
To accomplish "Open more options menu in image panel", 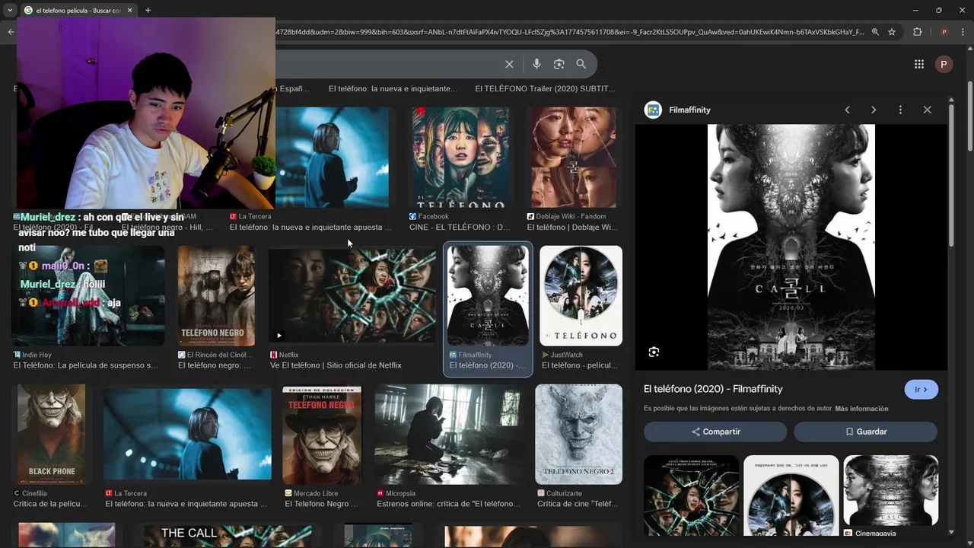I will pos(900,110).
